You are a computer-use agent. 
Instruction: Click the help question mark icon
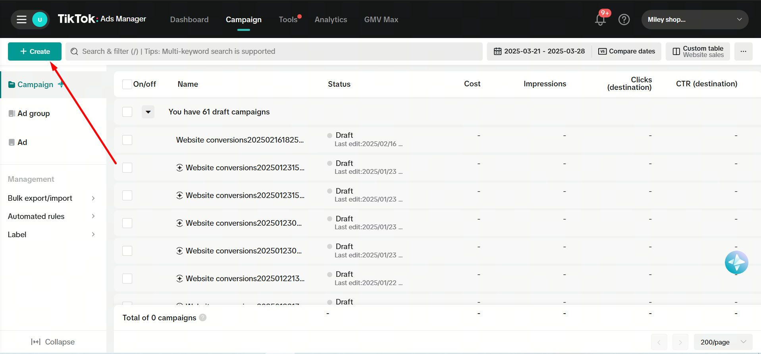[624, 19]
